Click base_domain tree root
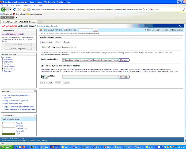 pyautogui.click(x=6, y=57)
